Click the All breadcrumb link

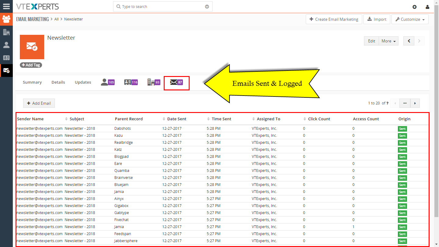point(56,19)
